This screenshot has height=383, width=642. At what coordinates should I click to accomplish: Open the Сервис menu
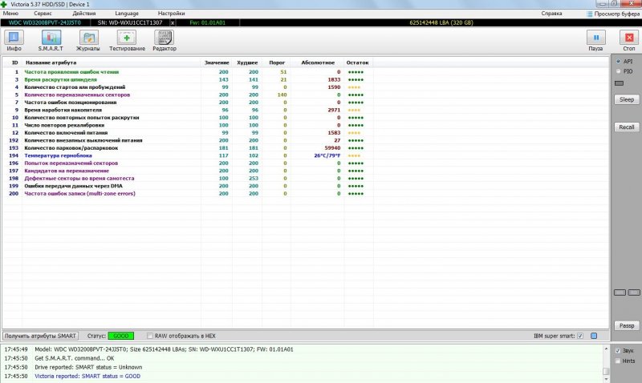click(43, 14)
